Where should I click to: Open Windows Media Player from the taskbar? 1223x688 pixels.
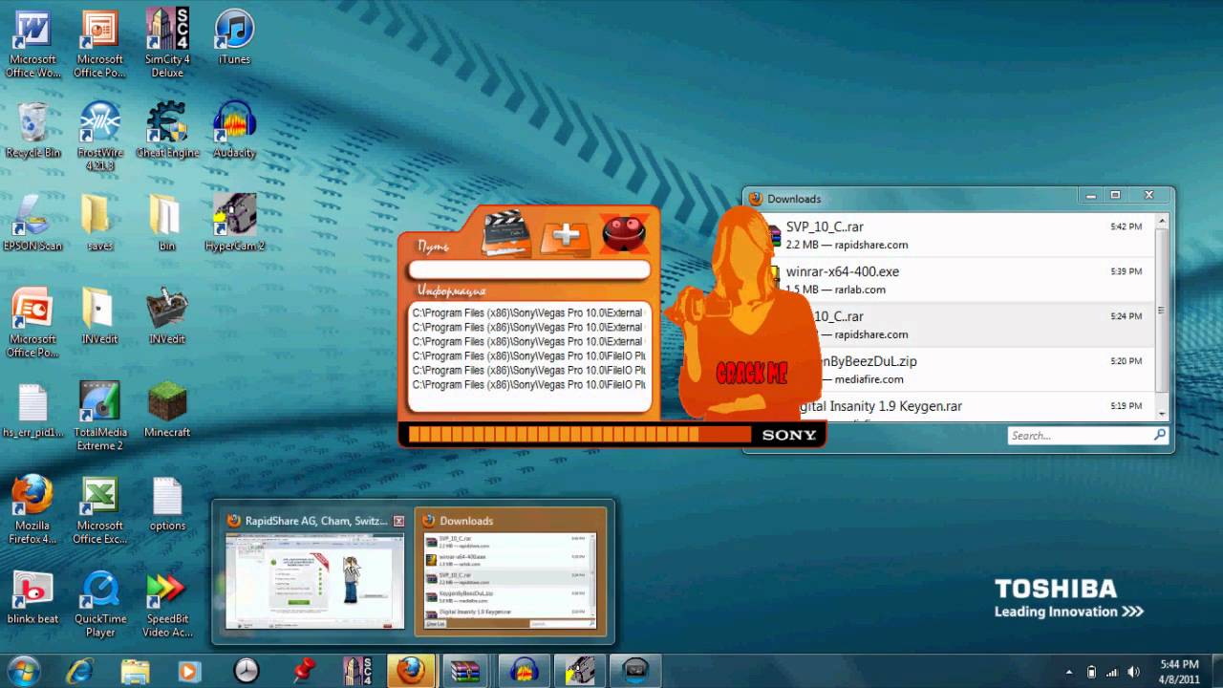tap(188, 671)
